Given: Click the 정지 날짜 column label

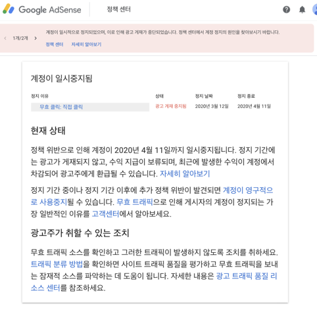Looking at the screenshot, I should [x=204, y=96].
